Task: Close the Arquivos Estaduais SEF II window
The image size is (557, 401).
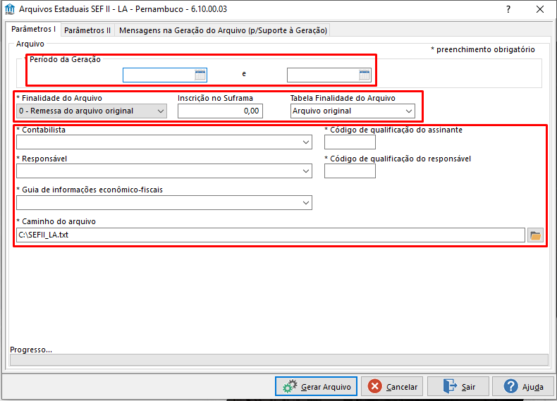Action: pos(540,9)
